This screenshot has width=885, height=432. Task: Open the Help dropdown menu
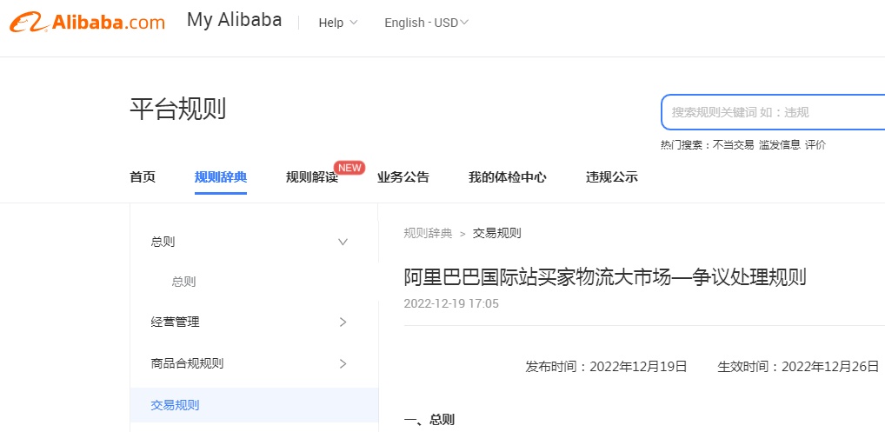tap(338, 23)
